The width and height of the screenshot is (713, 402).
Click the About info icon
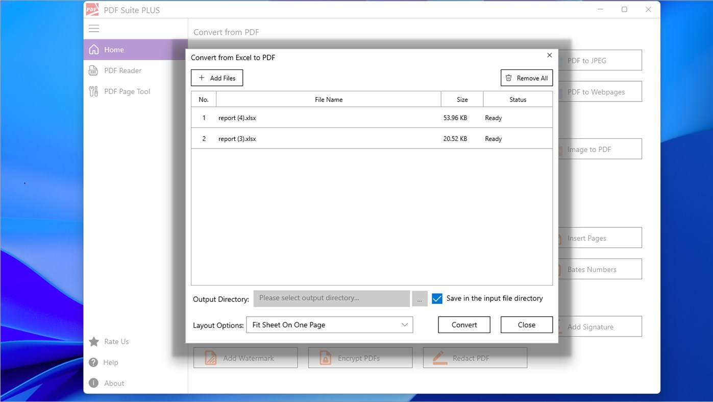pyautogui.click(x=93, y=383)
